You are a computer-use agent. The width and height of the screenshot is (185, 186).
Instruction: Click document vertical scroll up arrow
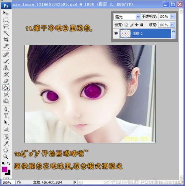[181, 11]
